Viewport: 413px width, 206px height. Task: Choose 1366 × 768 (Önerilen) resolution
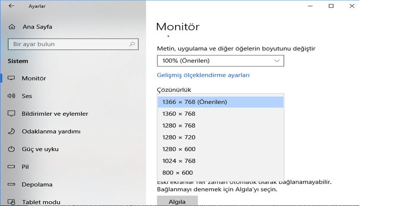click(x=221, y=102)
